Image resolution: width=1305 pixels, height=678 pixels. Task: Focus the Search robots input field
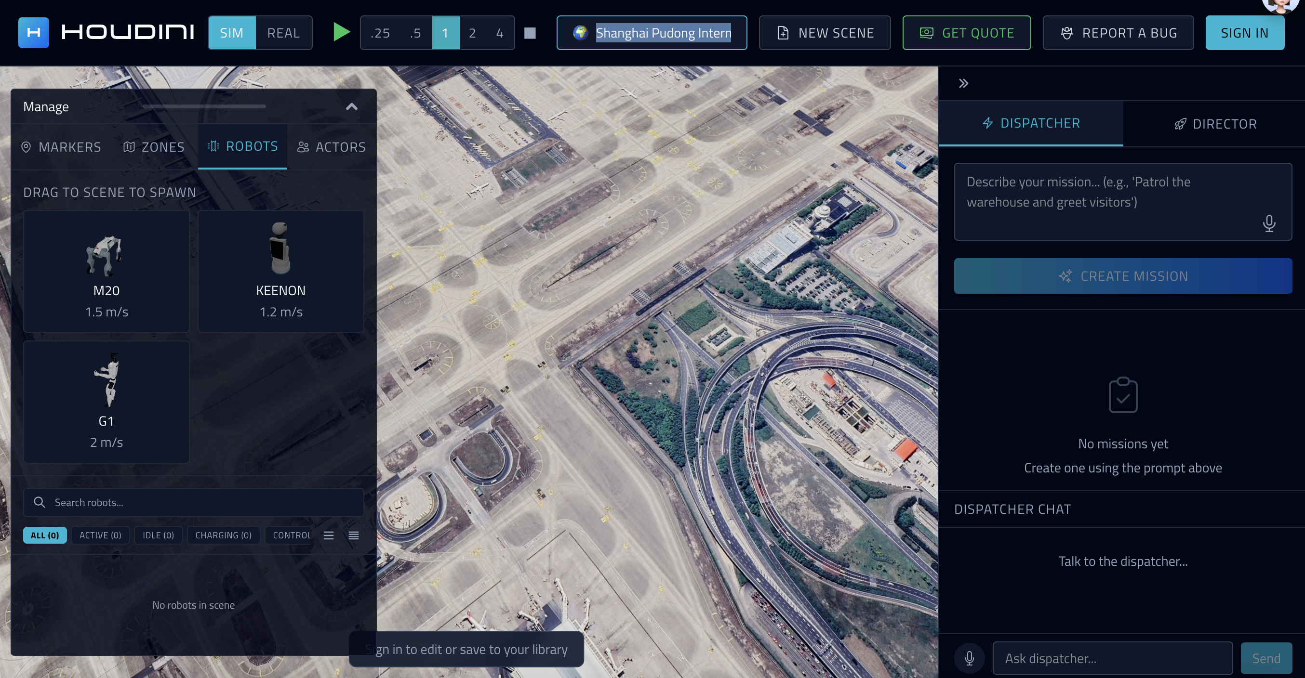194,502
